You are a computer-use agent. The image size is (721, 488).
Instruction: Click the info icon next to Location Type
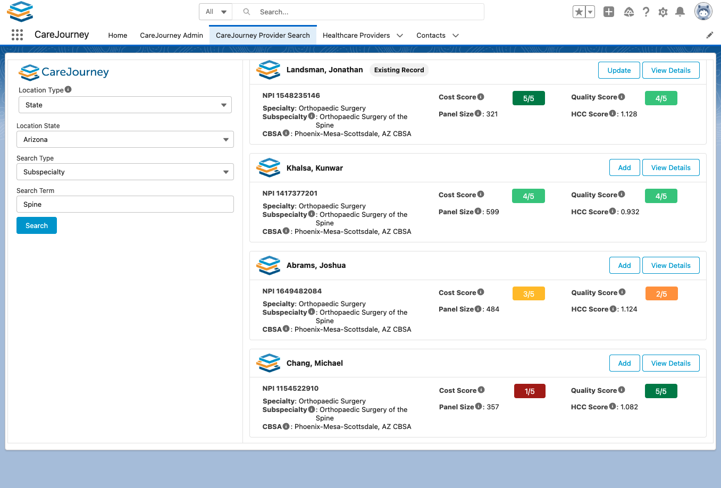(x=68, y=89)
